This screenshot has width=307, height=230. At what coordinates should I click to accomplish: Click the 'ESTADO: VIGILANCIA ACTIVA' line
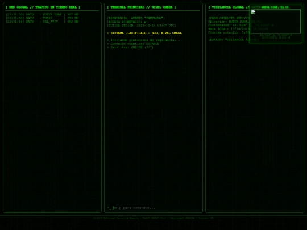pos(233,40)
